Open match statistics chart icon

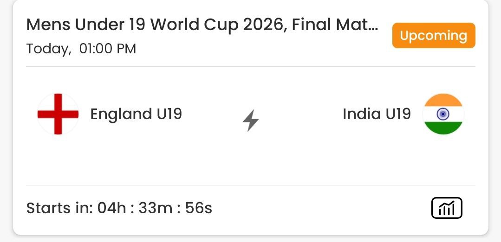(x=447, y=208)
